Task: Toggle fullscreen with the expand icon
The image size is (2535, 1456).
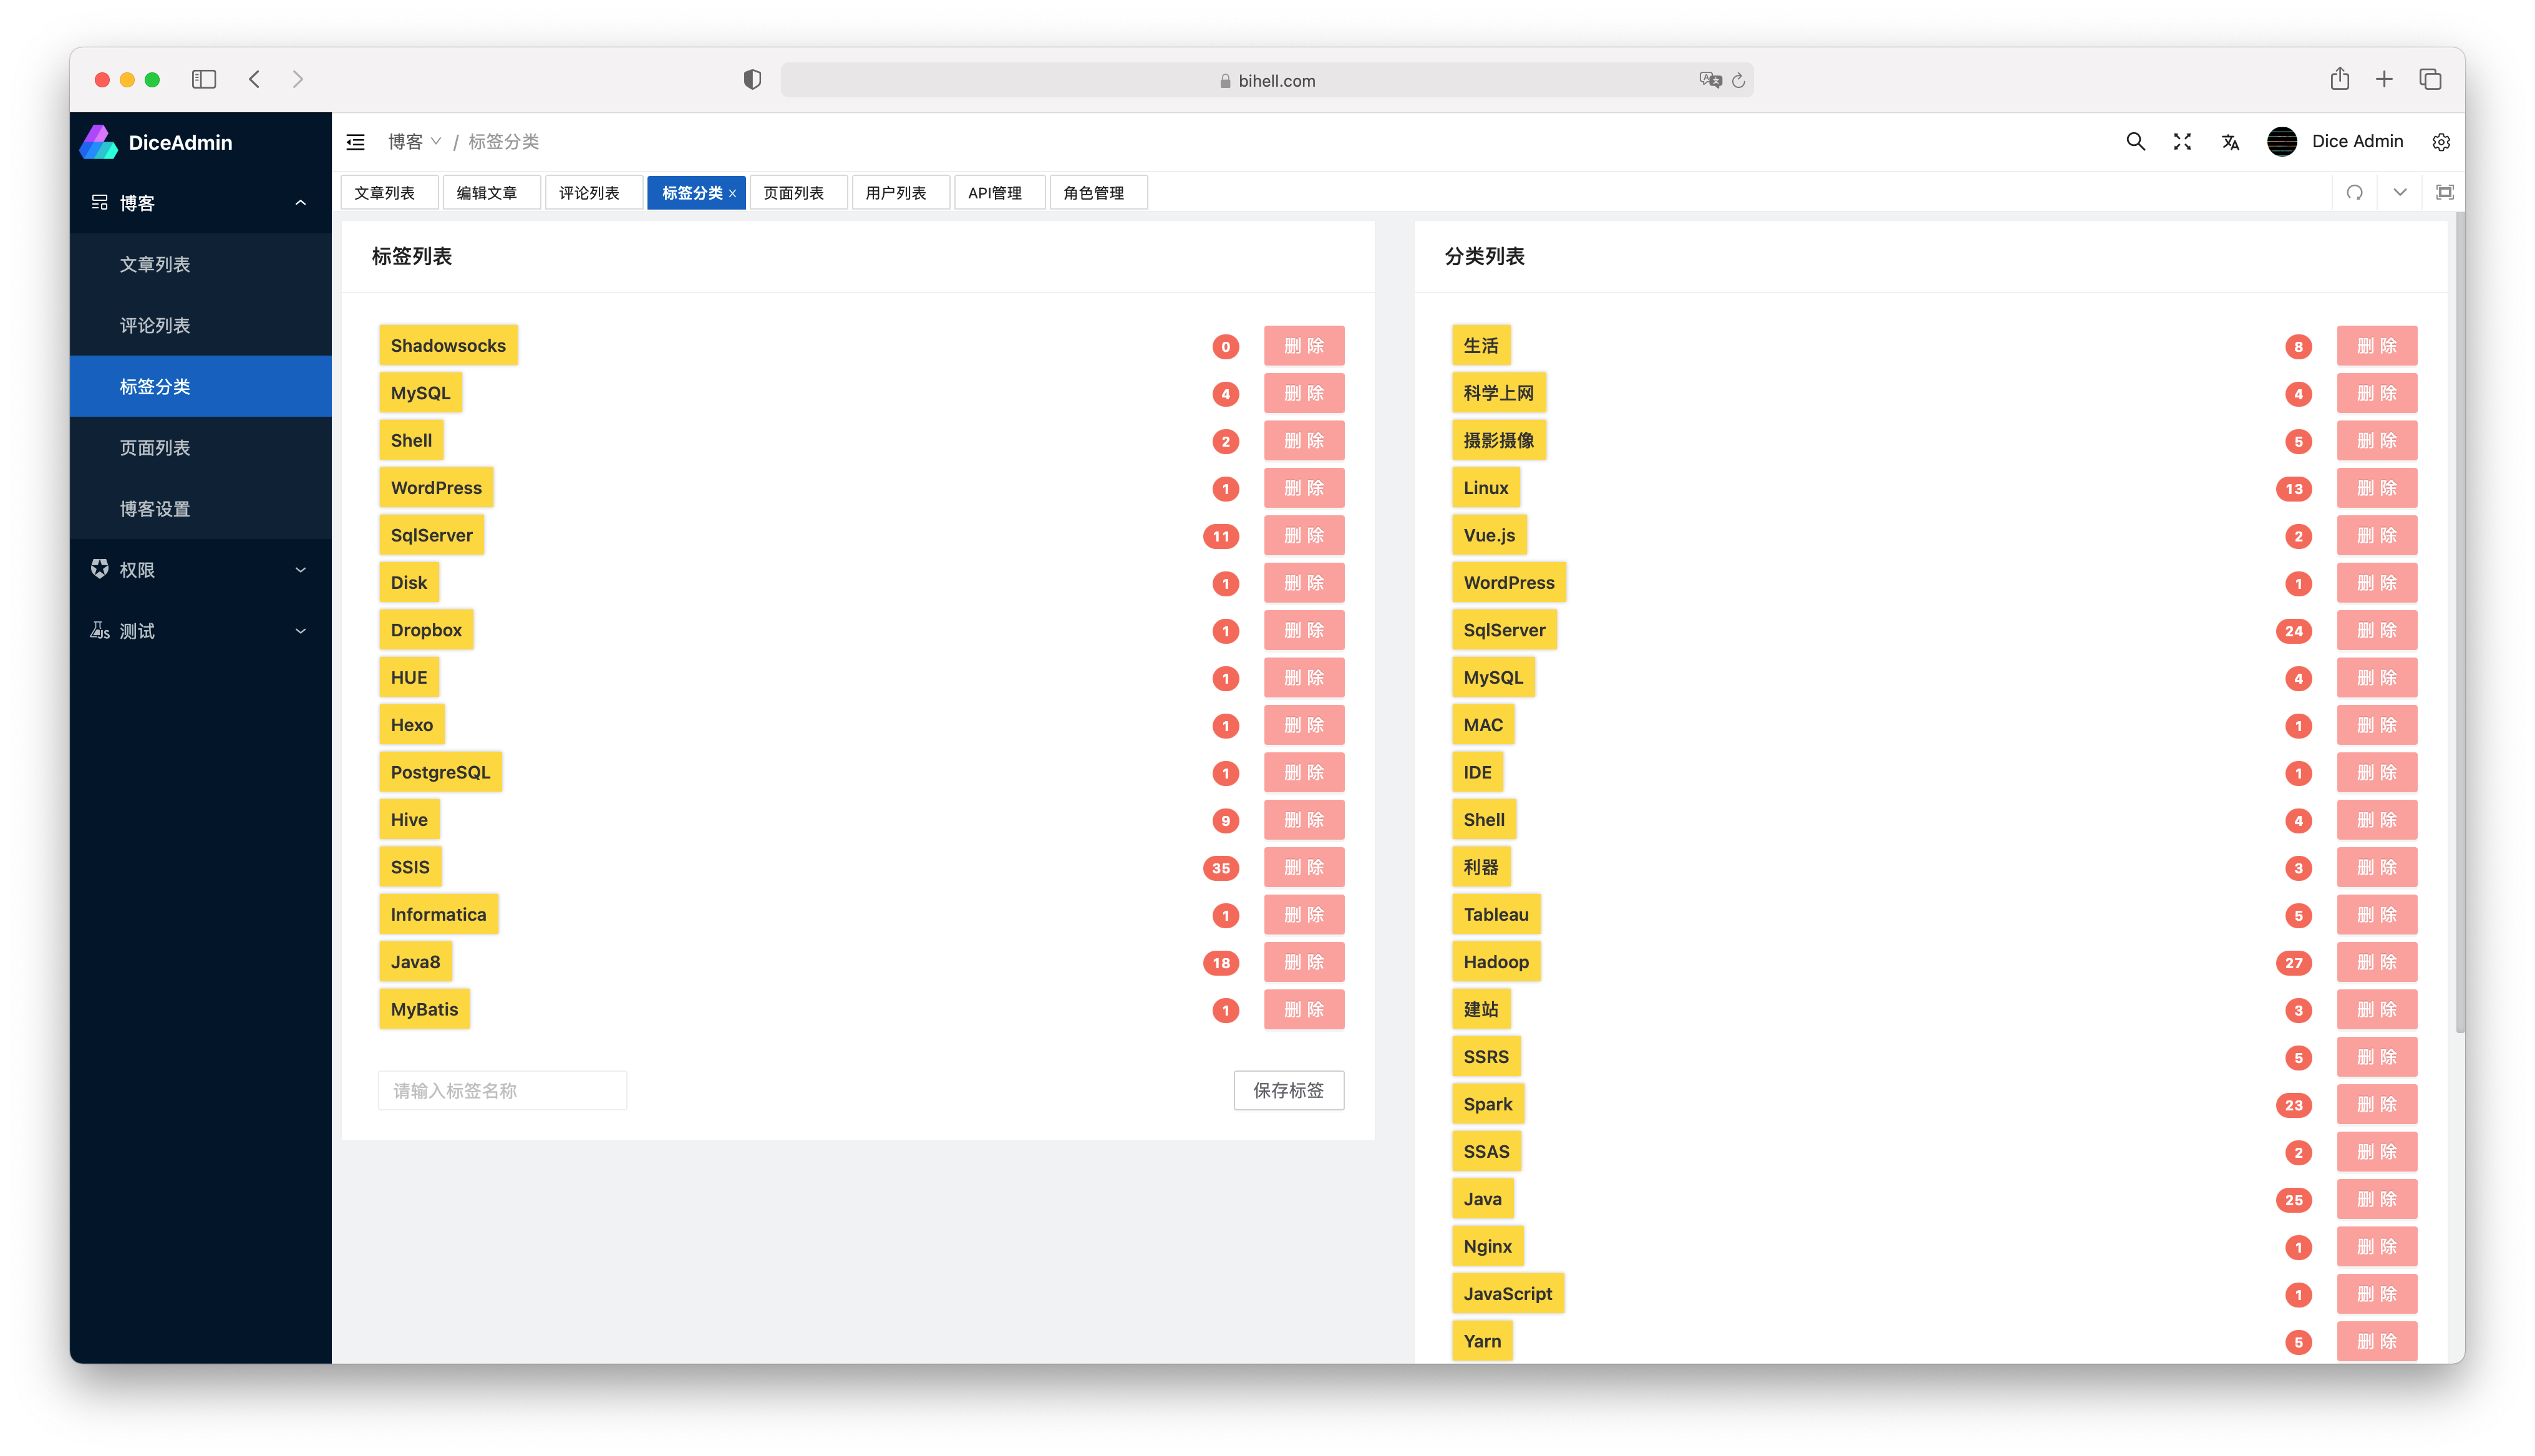Action: (2182, 142)
